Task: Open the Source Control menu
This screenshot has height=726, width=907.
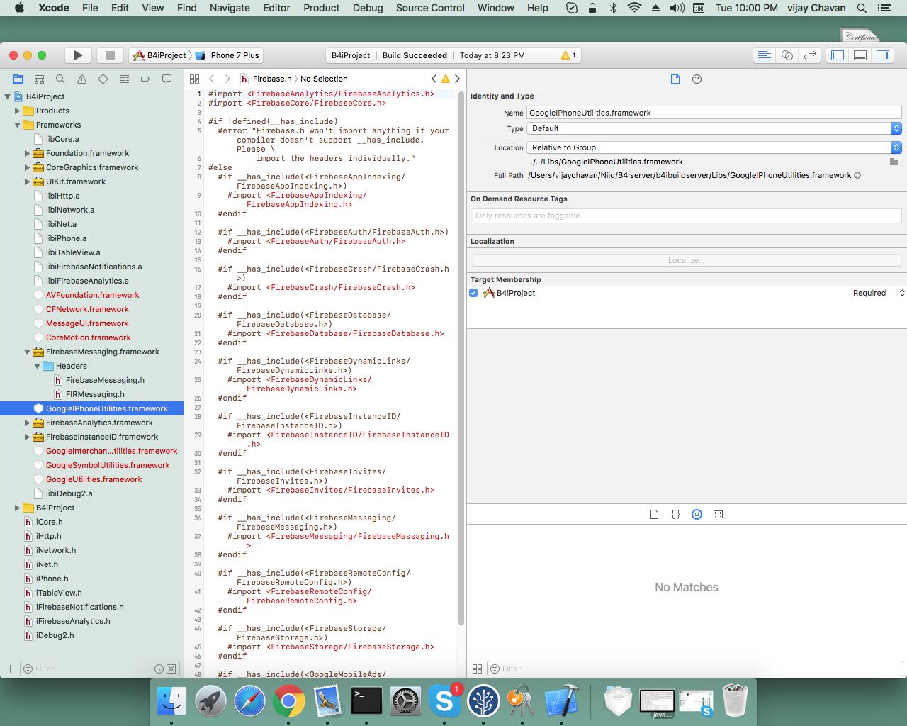Action: pos(430,8)
